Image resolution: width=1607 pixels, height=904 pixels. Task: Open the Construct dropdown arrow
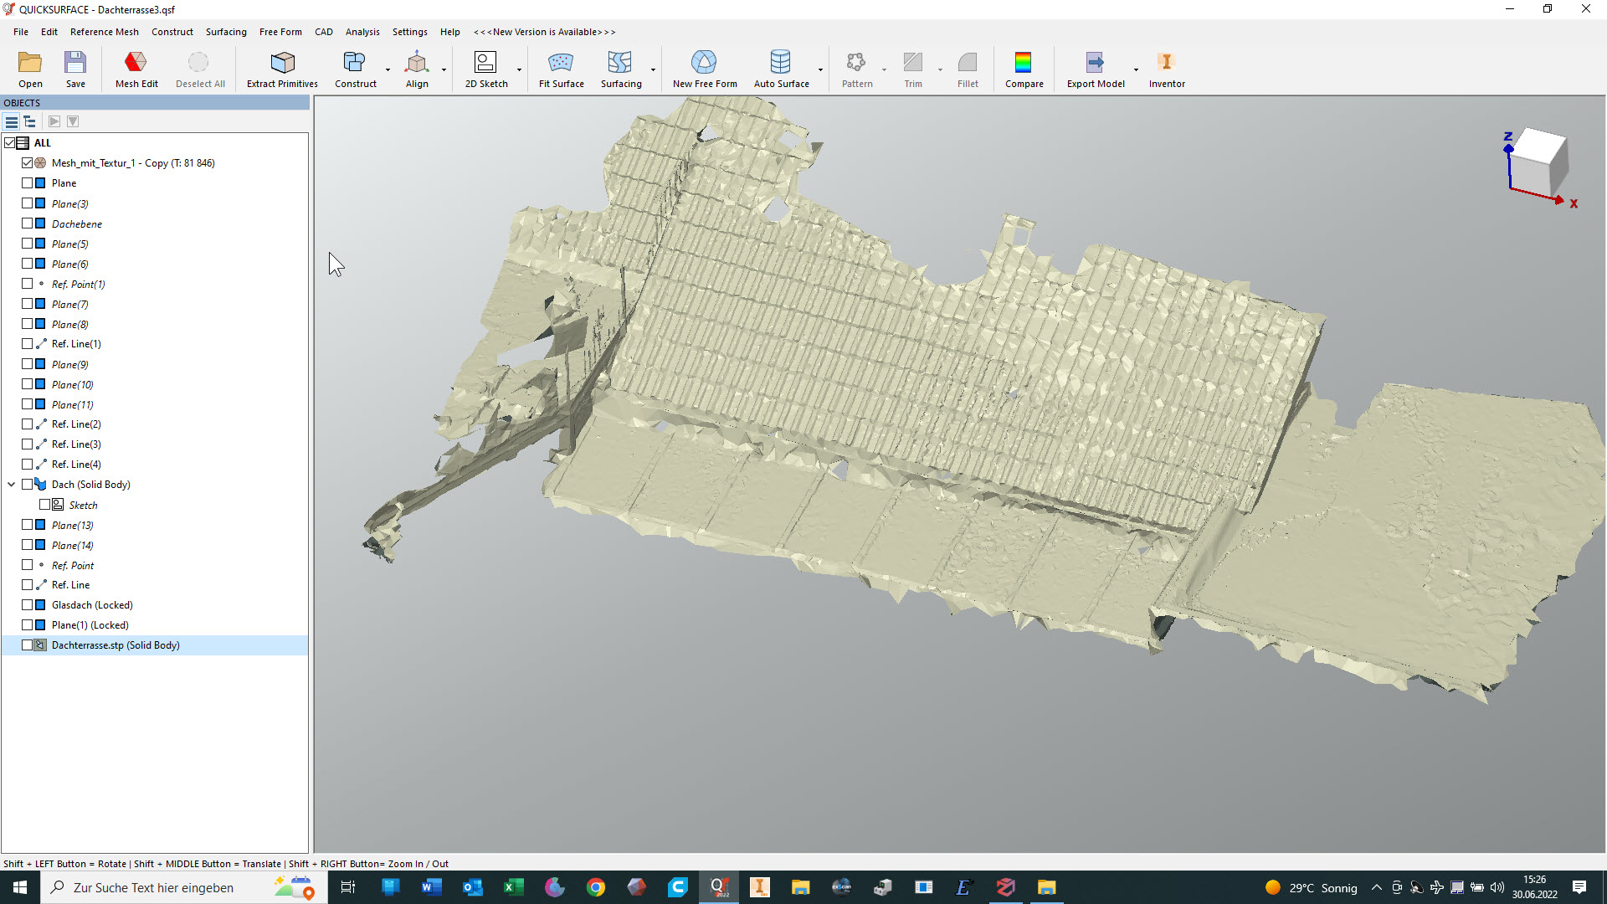(x=388, y=70)
